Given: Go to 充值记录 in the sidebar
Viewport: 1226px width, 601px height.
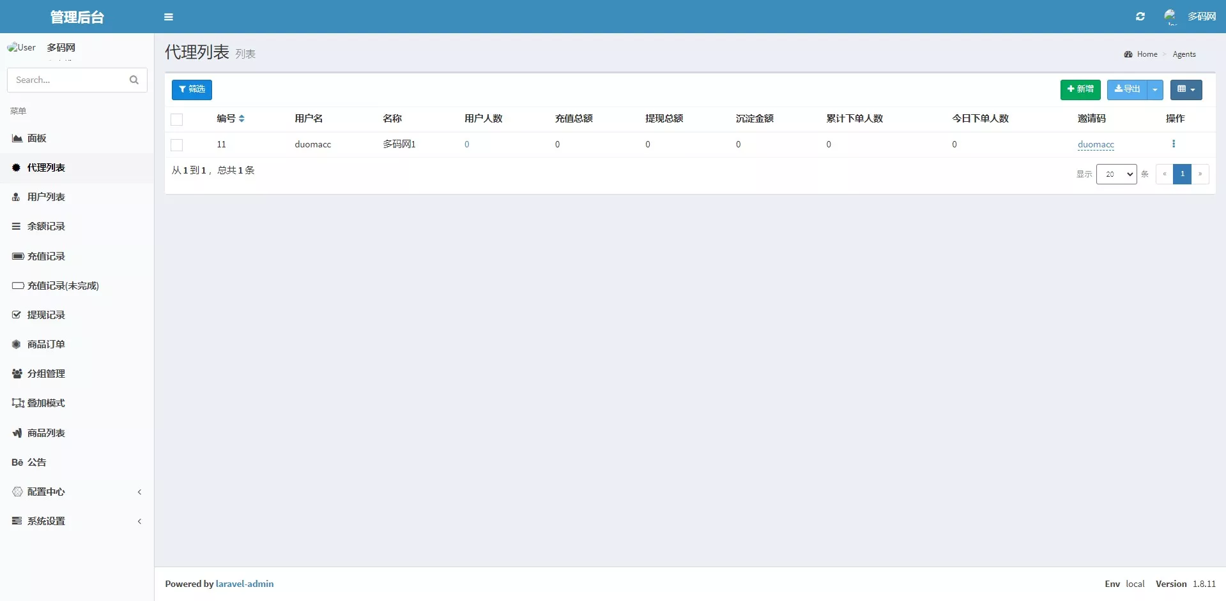Looking at the screenshot, I should (46, 256).
